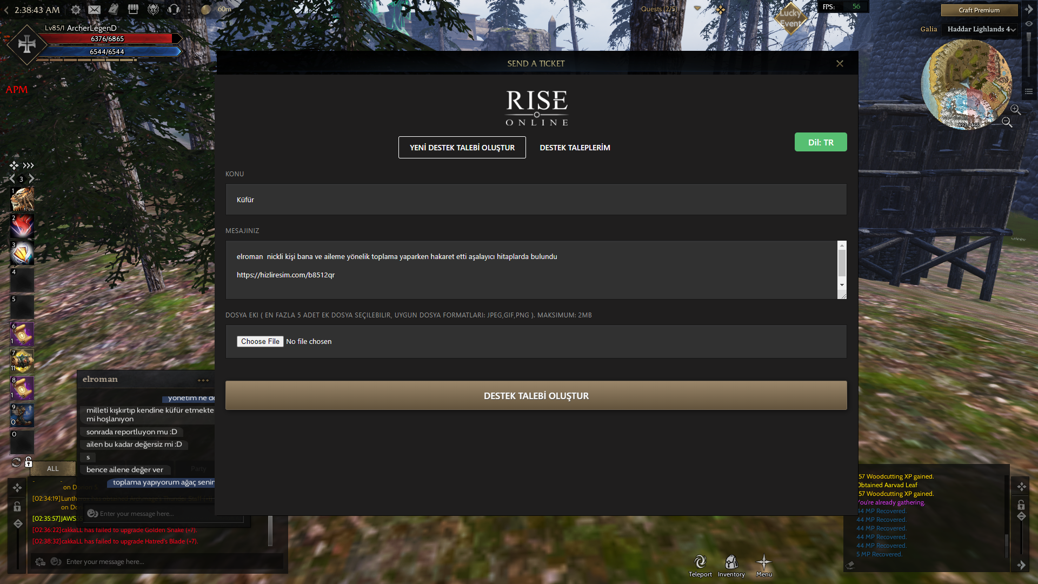Click the arrow icon beside Craft Premium

click(1029, 10)
